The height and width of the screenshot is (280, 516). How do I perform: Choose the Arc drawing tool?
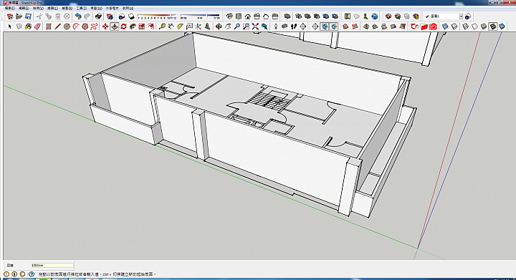click(76, 26)
